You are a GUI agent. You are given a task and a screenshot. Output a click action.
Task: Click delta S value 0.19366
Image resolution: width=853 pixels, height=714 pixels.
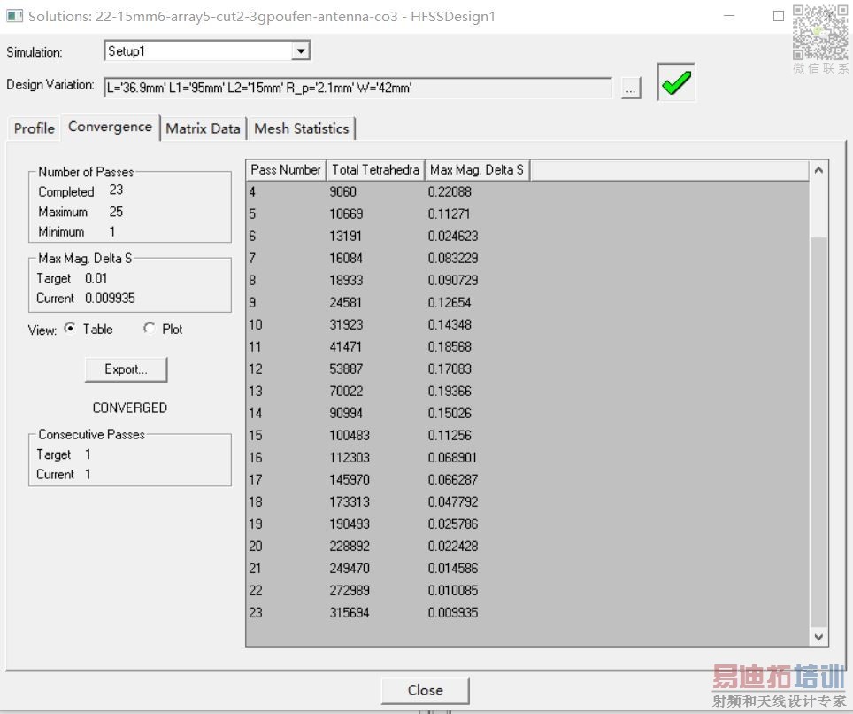450,391
